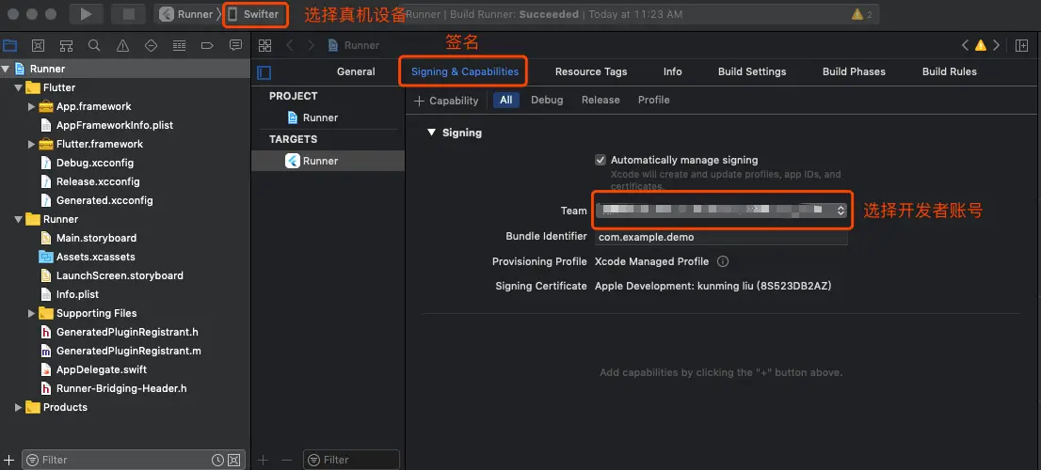The image size is (1041, 470).
Task: Open the Team dropdown
Action: pos(721,211)
